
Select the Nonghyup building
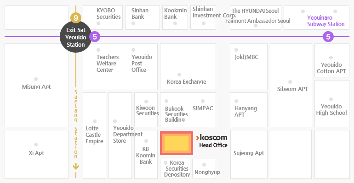(204, 169)
